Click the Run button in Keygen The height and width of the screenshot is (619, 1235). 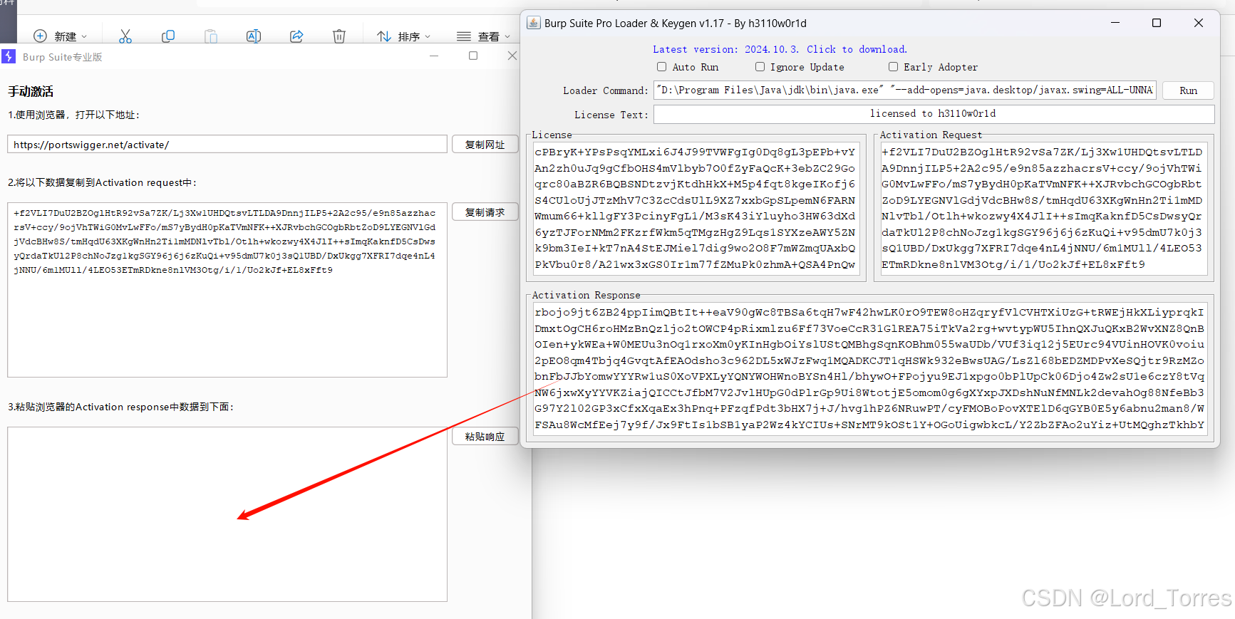(x=1188, y=90)
